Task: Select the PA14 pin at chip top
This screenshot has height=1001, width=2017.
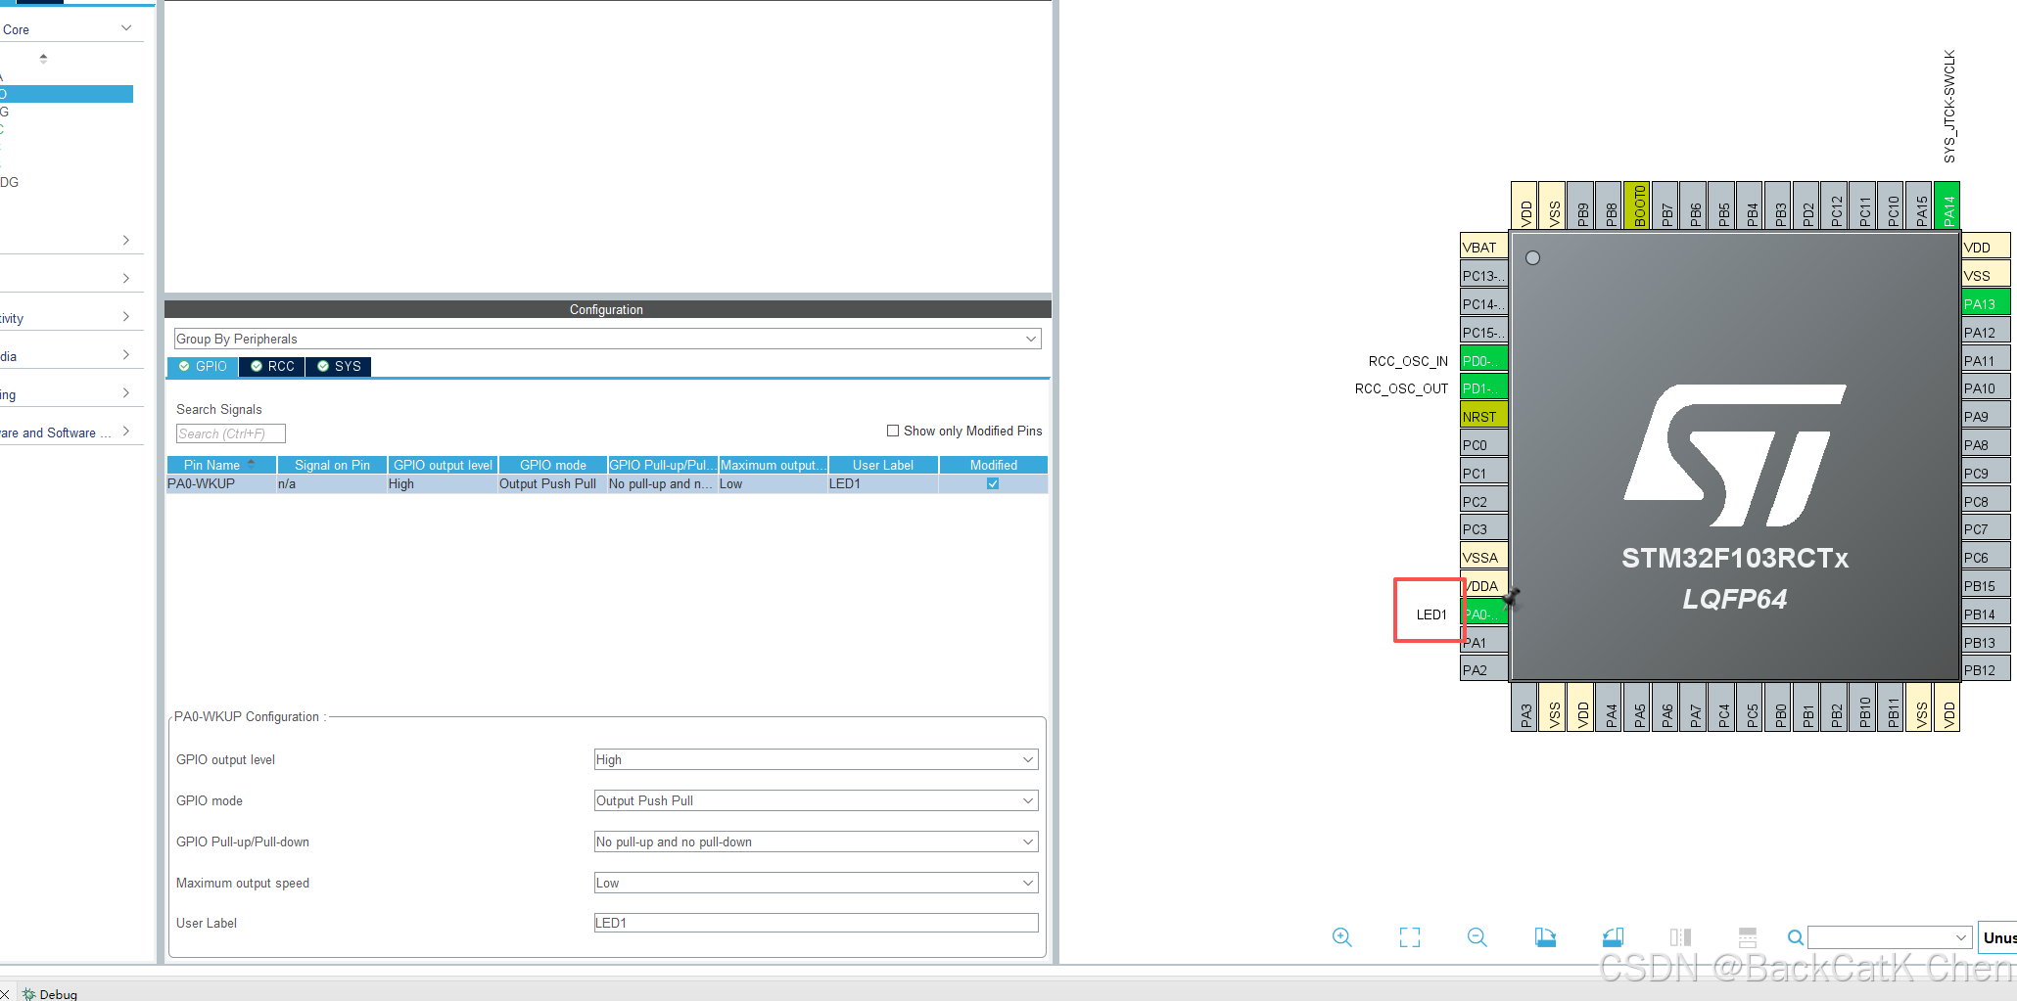Action: point(1947,205)
